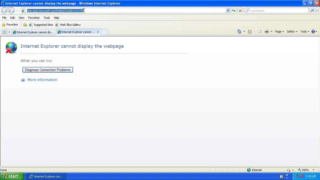
Task: Click the Windows Start button
Action: tap(12, 176)
